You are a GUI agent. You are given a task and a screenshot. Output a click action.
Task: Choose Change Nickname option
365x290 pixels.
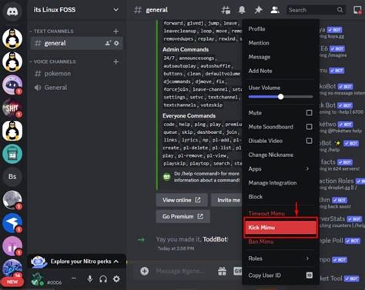[x=280, y=155]
